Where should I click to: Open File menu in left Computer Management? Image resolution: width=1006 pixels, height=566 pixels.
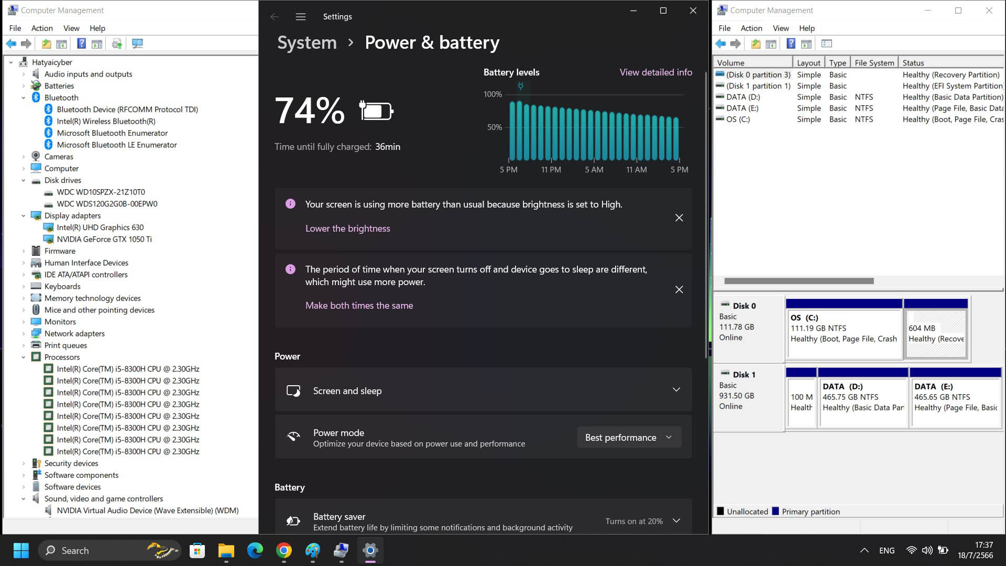point(15,28)
